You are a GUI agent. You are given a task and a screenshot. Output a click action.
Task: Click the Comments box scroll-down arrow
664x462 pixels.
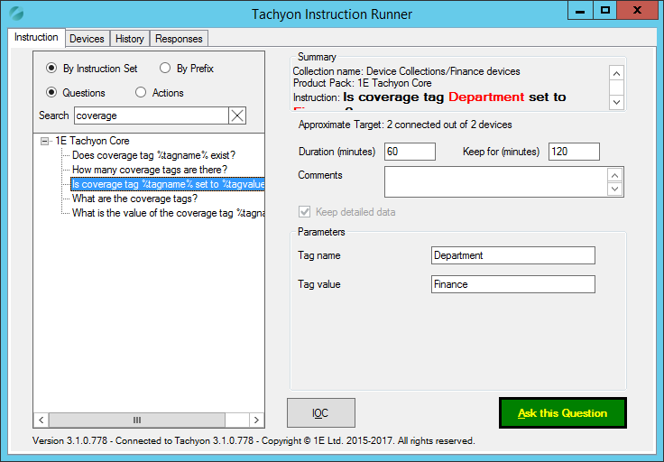pyautogui.click(x=615, y=189)
